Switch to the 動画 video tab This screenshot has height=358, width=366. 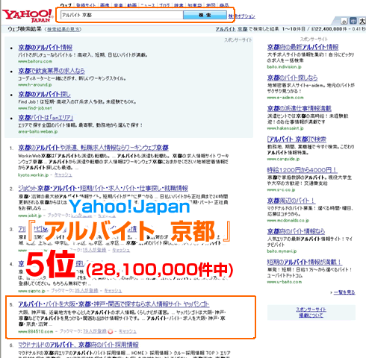tap(132, 5)
